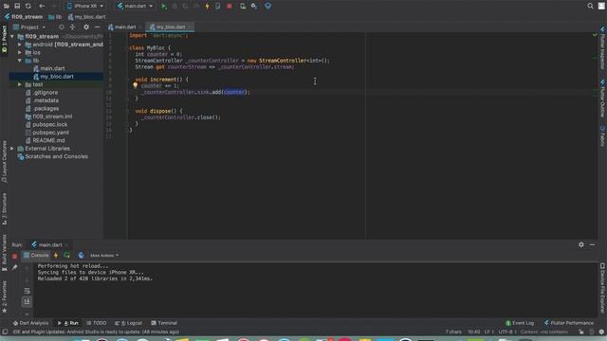Open the Project view dropdown
This screenshot has height=341, width=607.
(x=29, y=27)
